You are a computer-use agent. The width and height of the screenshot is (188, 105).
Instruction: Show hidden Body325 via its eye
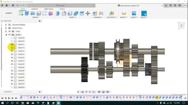tap(12, 67)
